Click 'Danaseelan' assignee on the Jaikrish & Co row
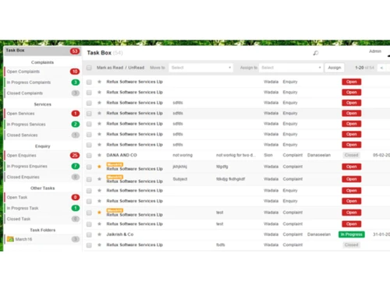Screen dimensions: 390x292 pos(319,234)
